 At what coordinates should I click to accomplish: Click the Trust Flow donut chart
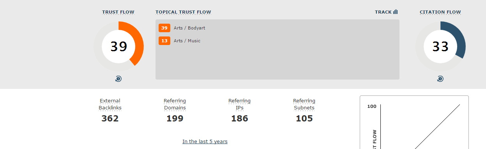click(x=118, y=47)
